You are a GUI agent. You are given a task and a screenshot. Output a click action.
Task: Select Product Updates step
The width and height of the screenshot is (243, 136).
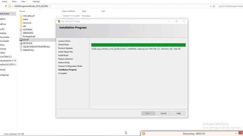pyautogui.click(x=65, y=48)
